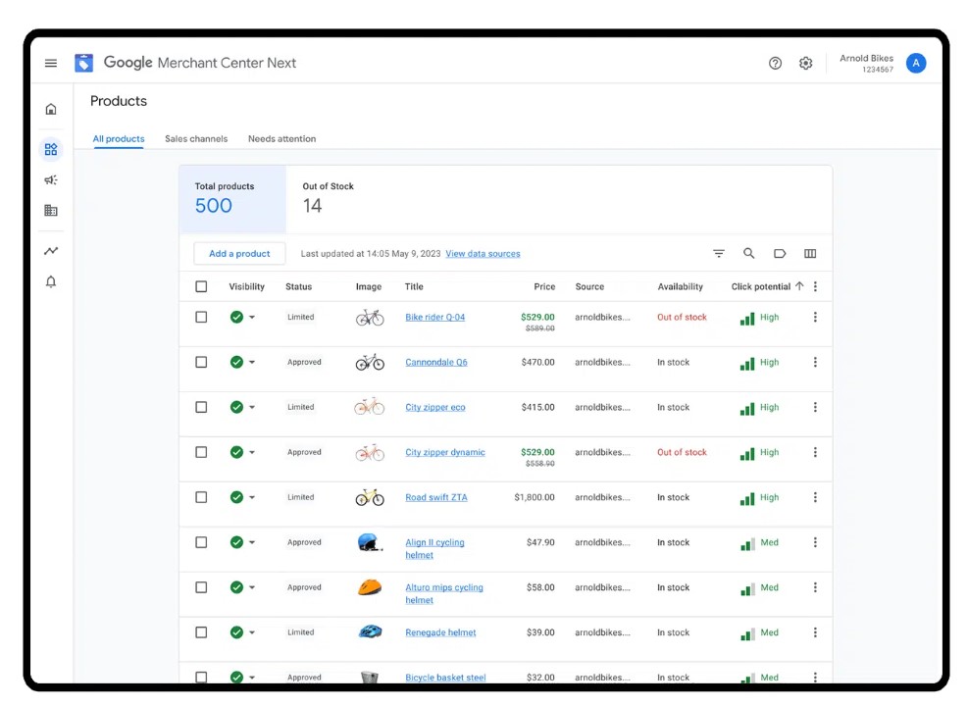Check the Alturo mips cycling helmet checkbox
Viewport: 968px width, 706px height.
[x=201, y=587]
